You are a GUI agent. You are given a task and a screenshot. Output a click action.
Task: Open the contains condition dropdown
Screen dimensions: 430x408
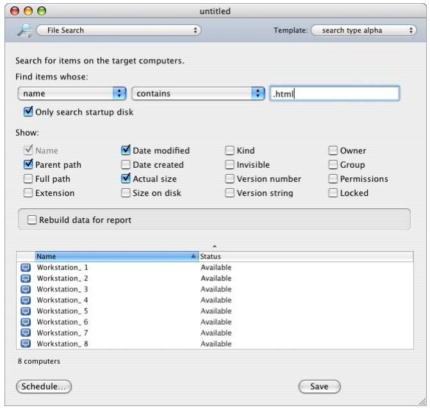click(x=198, y=94)
